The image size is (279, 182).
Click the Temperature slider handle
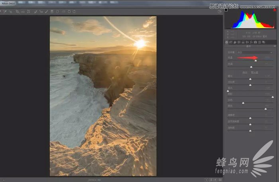(x=256, y=61)
